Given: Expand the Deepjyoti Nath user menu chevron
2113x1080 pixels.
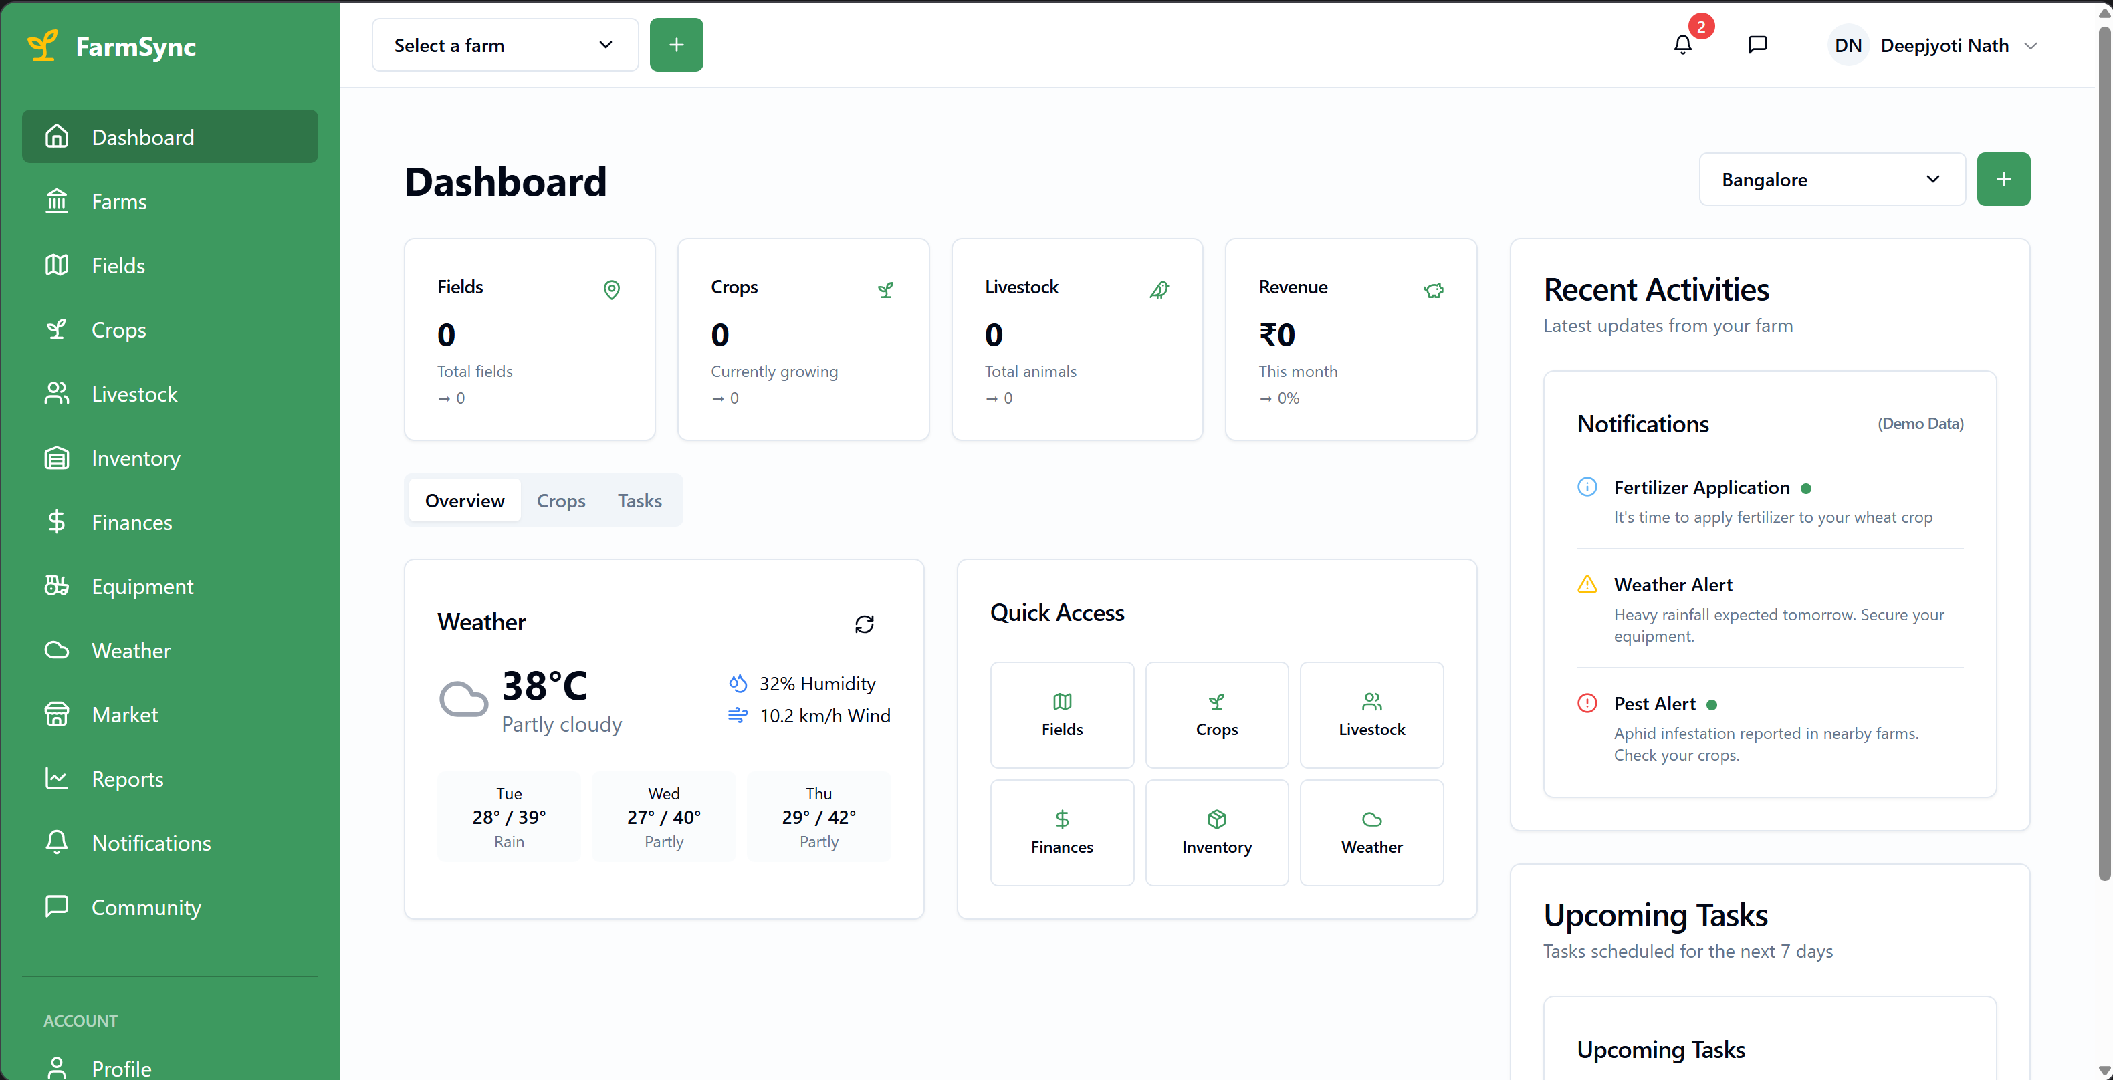Looking at the screenshot, I should (x=2031, y=46).
